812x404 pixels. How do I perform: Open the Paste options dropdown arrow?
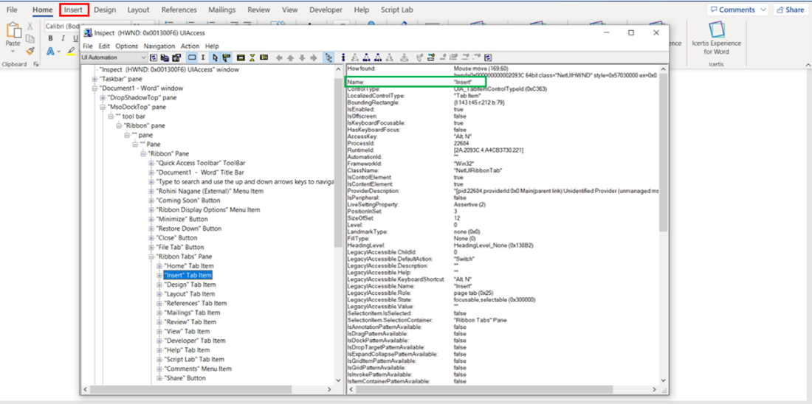coord(13,51)
